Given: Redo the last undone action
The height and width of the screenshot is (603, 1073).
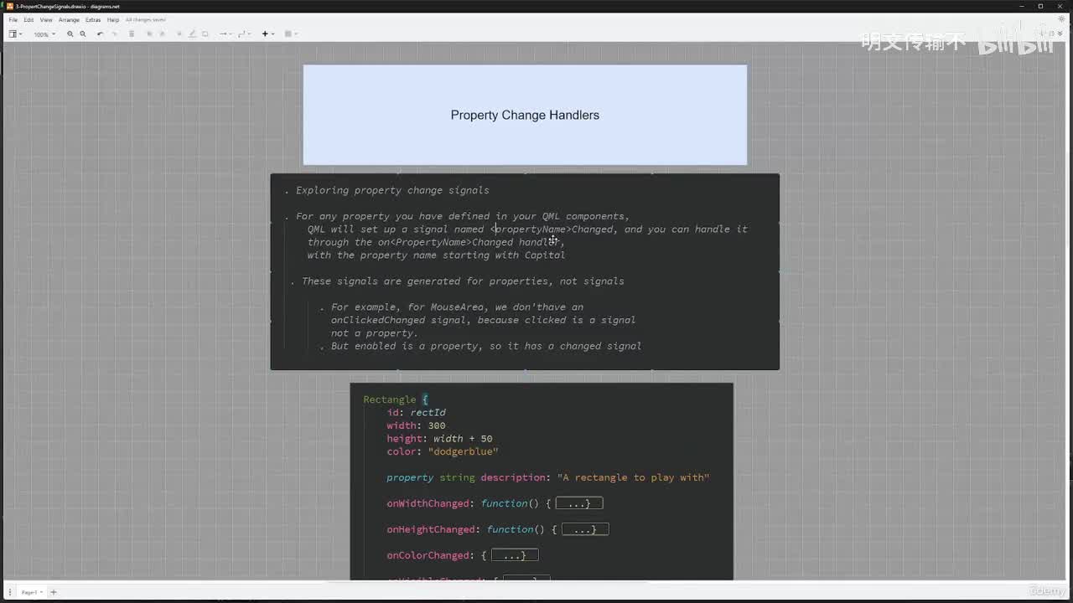Looking at the screenshot, I should point(114,34).
